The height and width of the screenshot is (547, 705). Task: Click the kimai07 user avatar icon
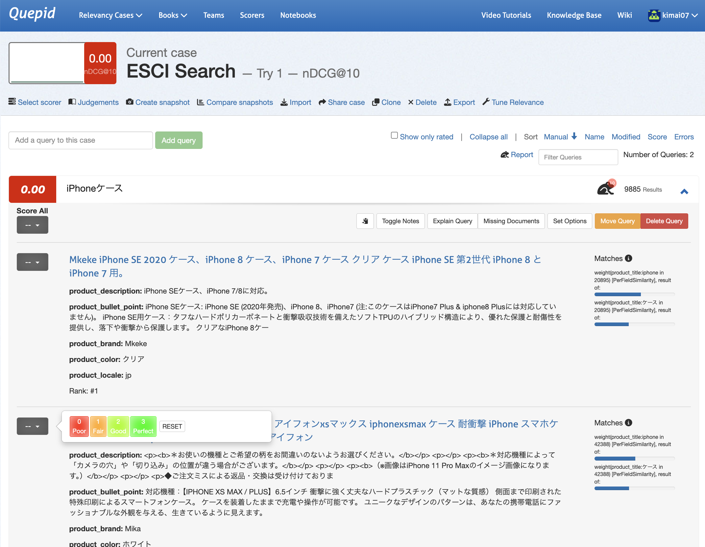click(654, 15)
